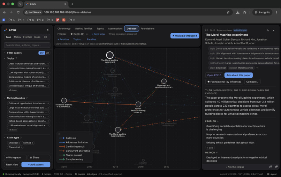281x177 pixels.
Task: Collapse the Topics section
Action: (x=5, y=58)
